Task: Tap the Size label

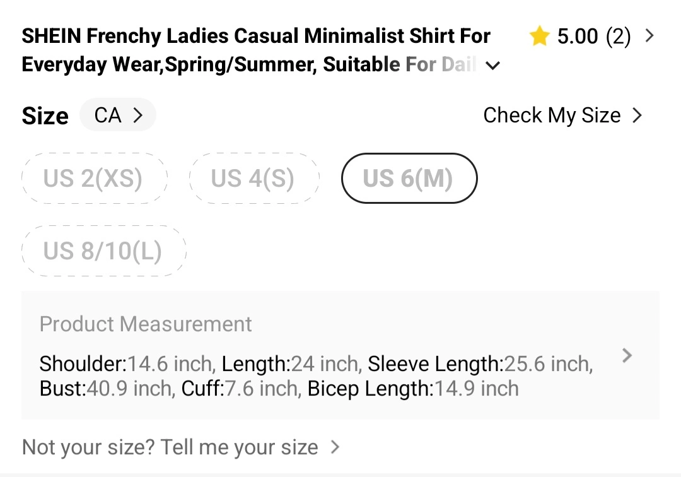Action: [45, 115]
